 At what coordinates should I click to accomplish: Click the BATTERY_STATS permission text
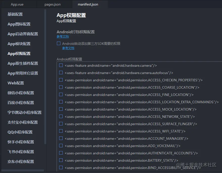click(x=121, y=160)
